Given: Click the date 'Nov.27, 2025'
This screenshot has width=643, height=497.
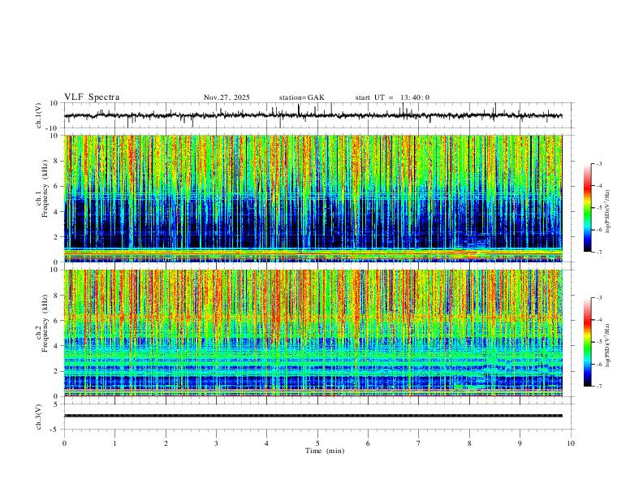Looking at the screenshot, I should 227,97.
